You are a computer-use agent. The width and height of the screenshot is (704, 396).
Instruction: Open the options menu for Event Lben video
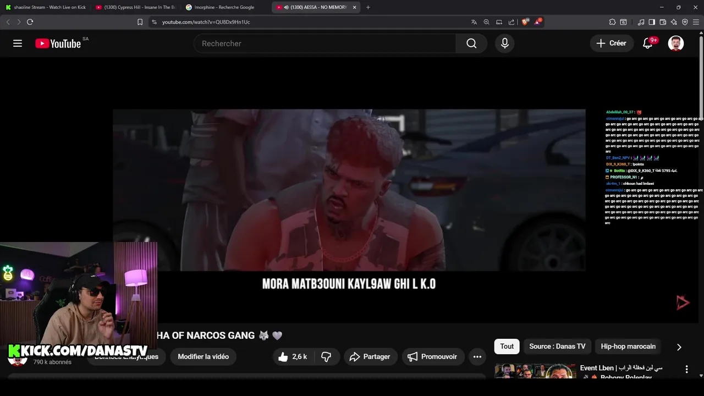tap(686, 370)
